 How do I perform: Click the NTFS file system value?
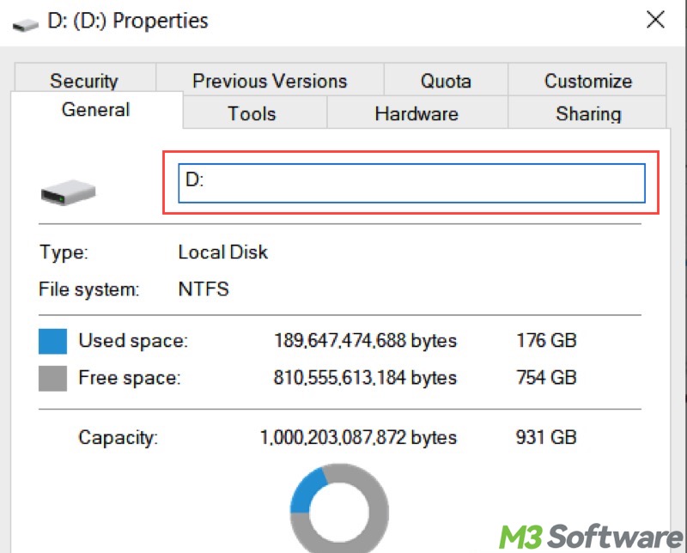point(204,289)
